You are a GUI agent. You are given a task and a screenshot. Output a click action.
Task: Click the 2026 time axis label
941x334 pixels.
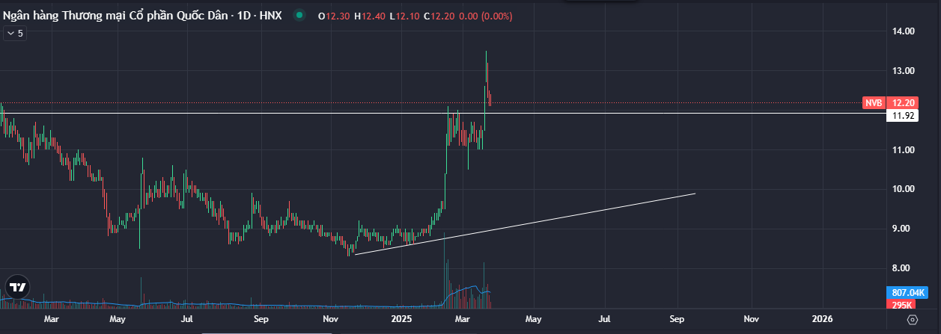pos(822,319)
